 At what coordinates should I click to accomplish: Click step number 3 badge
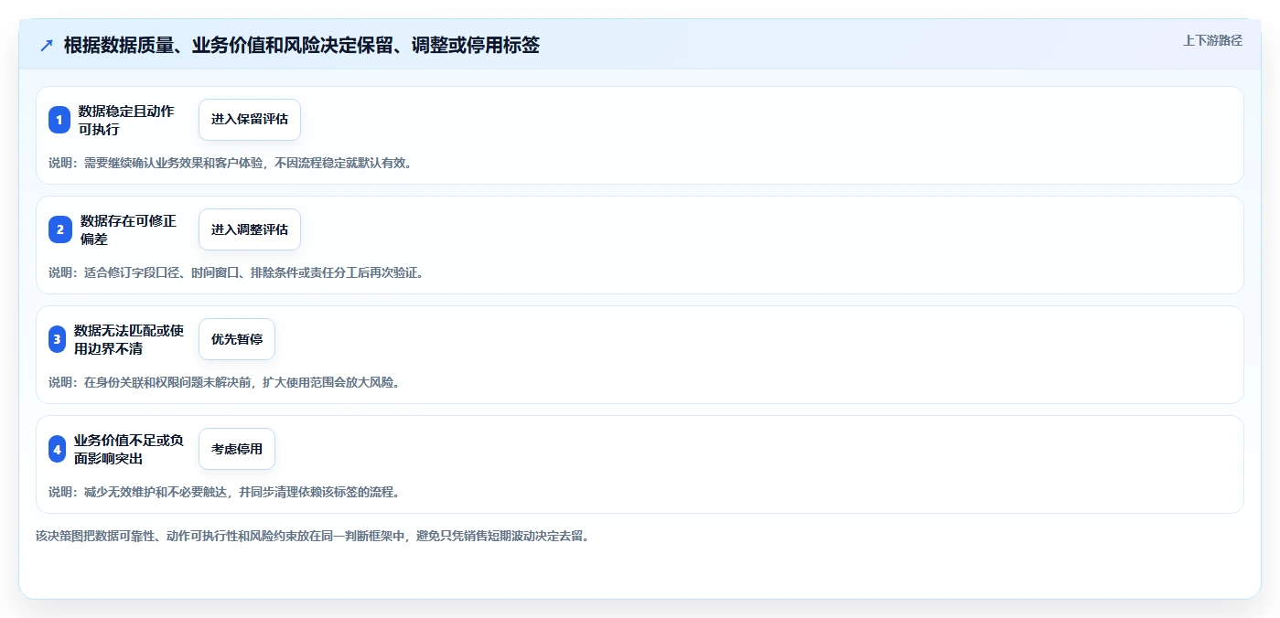click(58, 339)
